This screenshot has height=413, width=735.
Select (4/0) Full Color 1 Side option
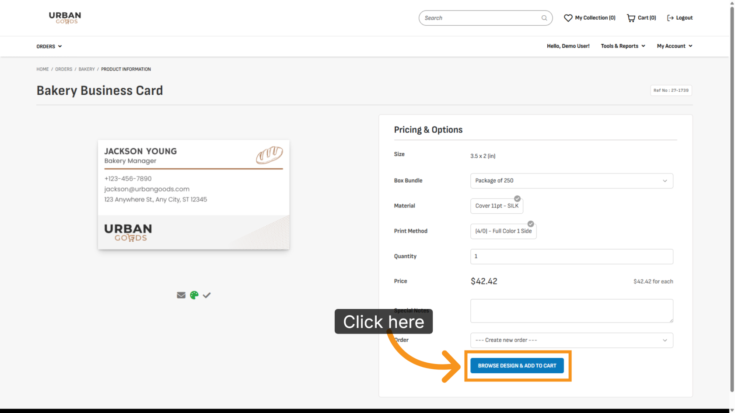click(x=503, y=231)
